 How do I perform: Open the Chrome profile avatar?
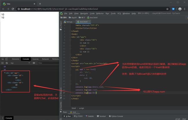(180, 9)
